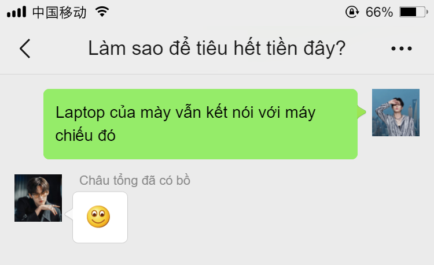Open the three-dot chat options menu
The image size is (434, 265).
click(402, 48)
